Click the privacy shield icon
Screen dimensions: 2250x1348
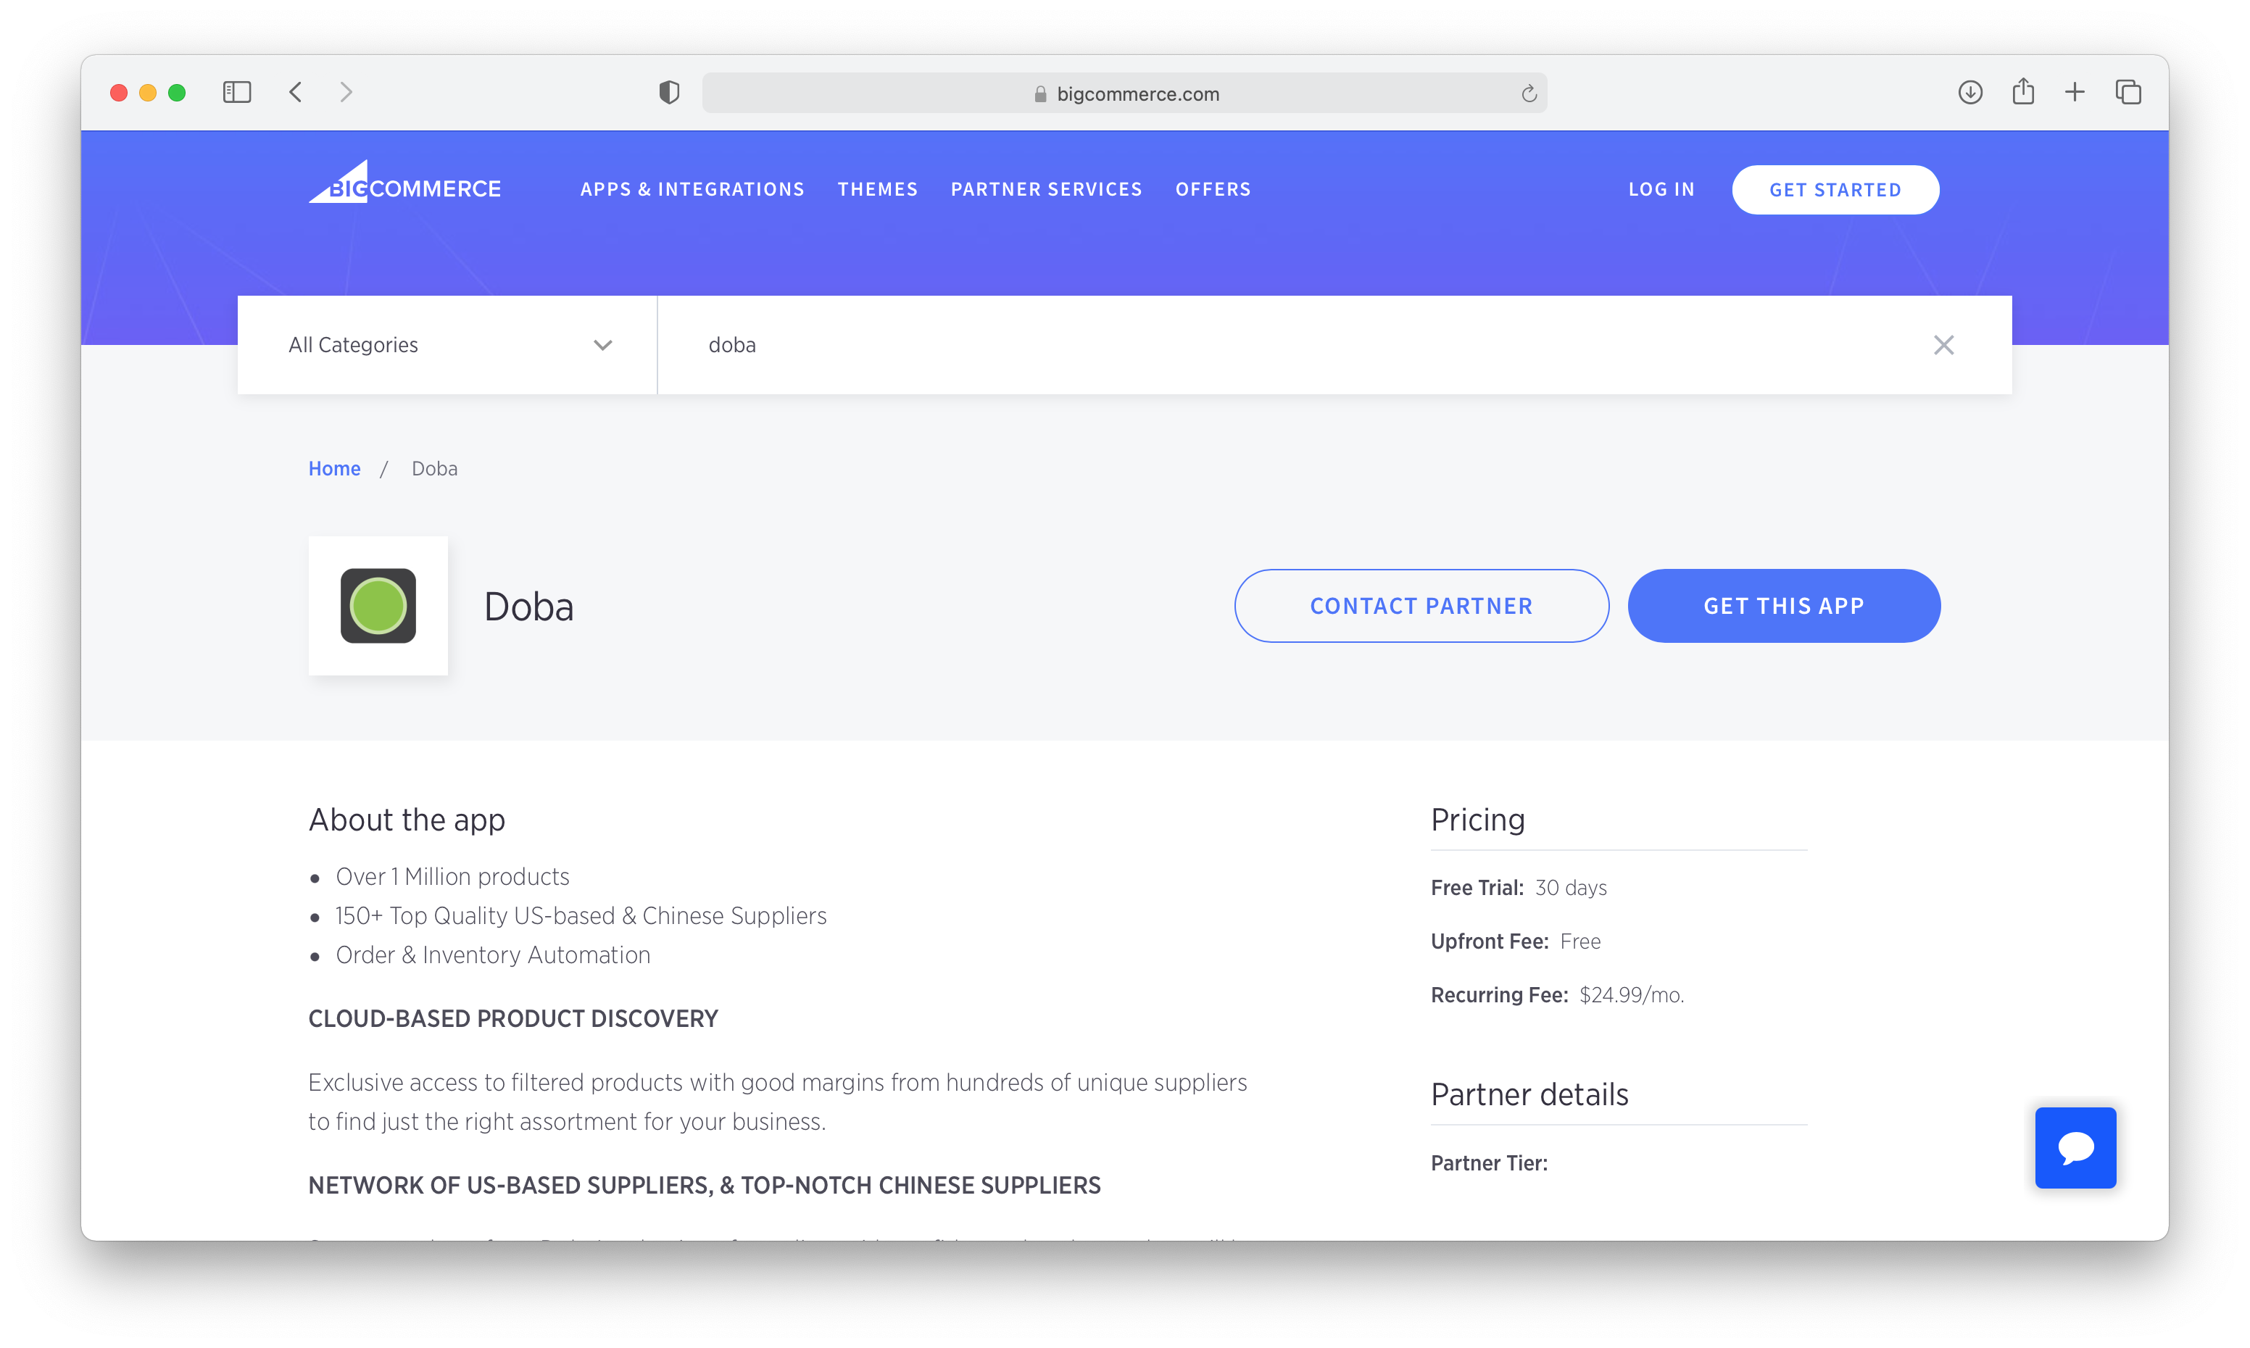click(x=668, y=93)
